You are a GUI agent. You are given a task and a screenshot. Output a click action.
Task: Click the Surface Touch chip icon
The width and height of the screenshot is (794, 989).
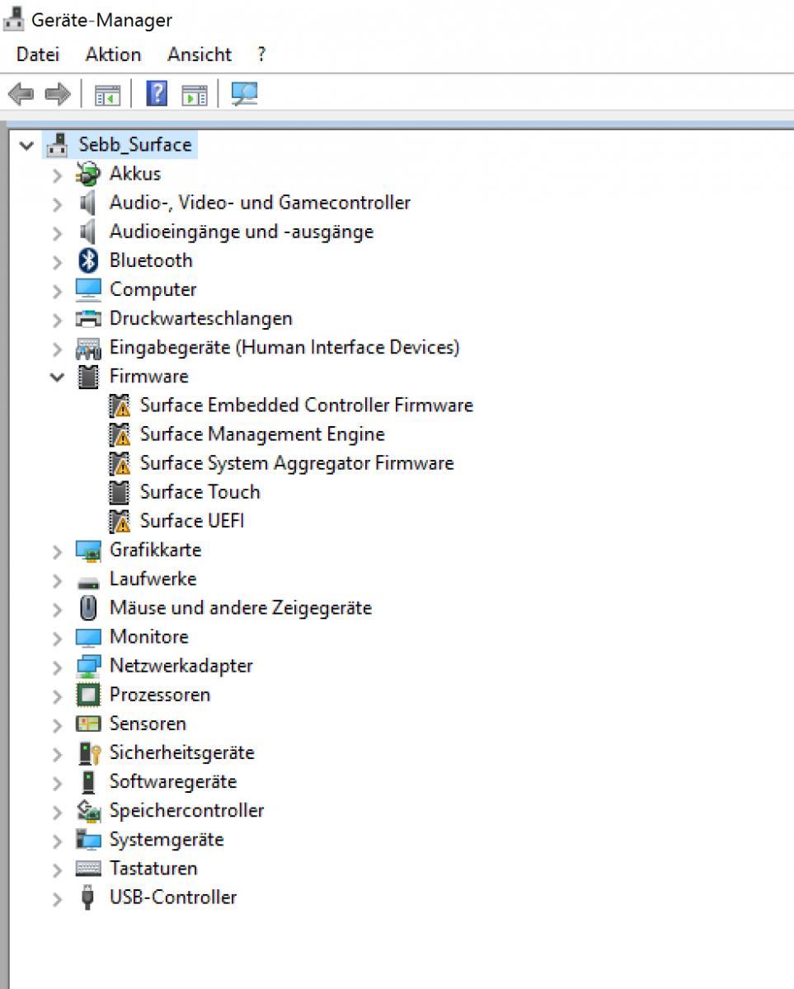coord(120,492)
